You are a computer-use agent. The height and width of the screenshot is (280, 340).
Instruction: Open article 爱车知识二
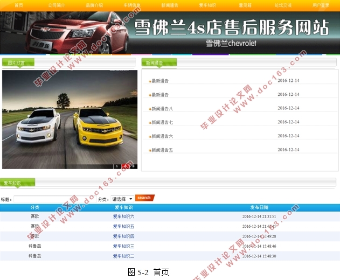point(123,256)
